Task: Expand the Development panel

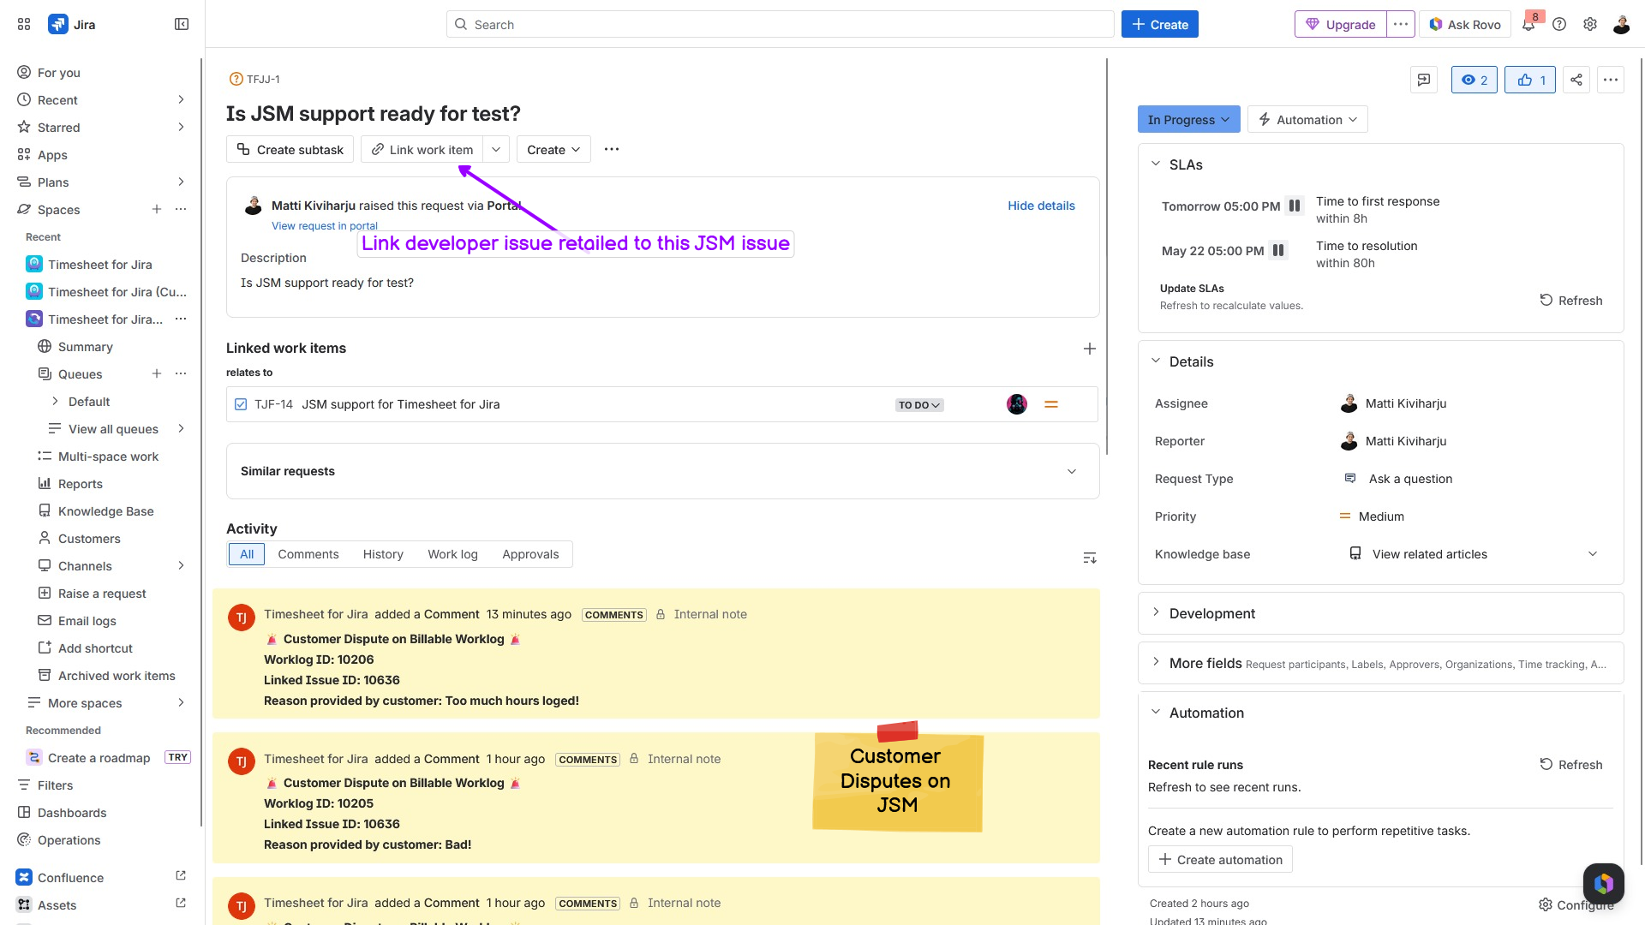Action: pos(1156,612)
